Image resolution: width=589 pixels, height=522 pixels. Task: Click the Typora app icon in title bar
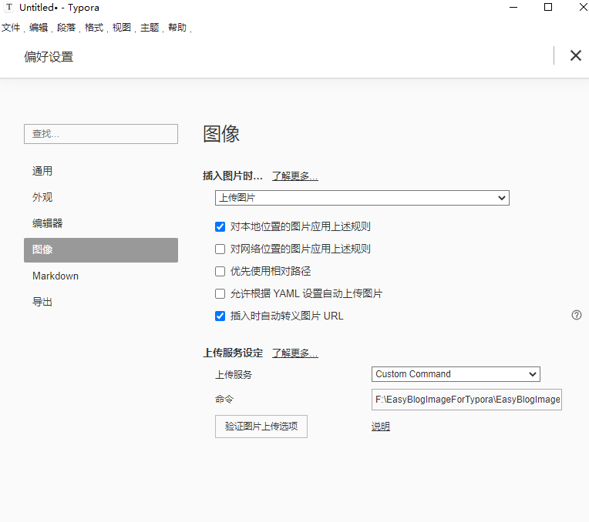pos(9,7)
